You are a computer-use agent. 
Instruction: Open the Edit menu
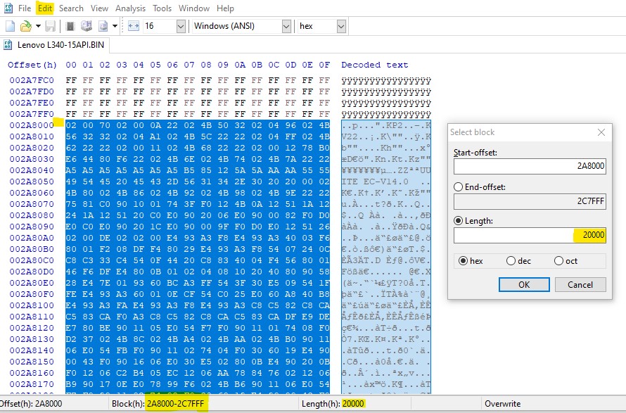(45, 8)
